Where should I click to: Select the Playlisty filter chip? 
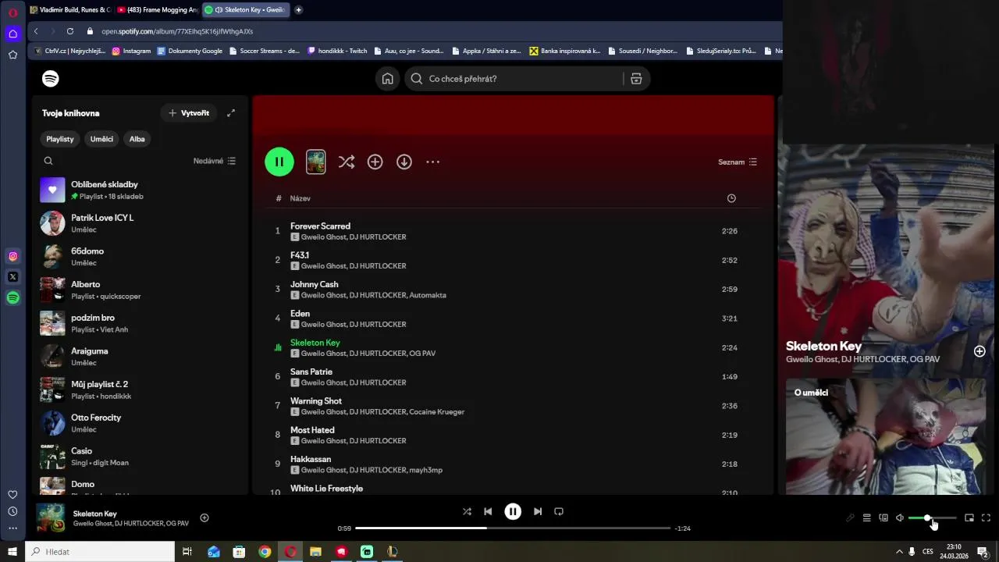(x=60, y=139)
